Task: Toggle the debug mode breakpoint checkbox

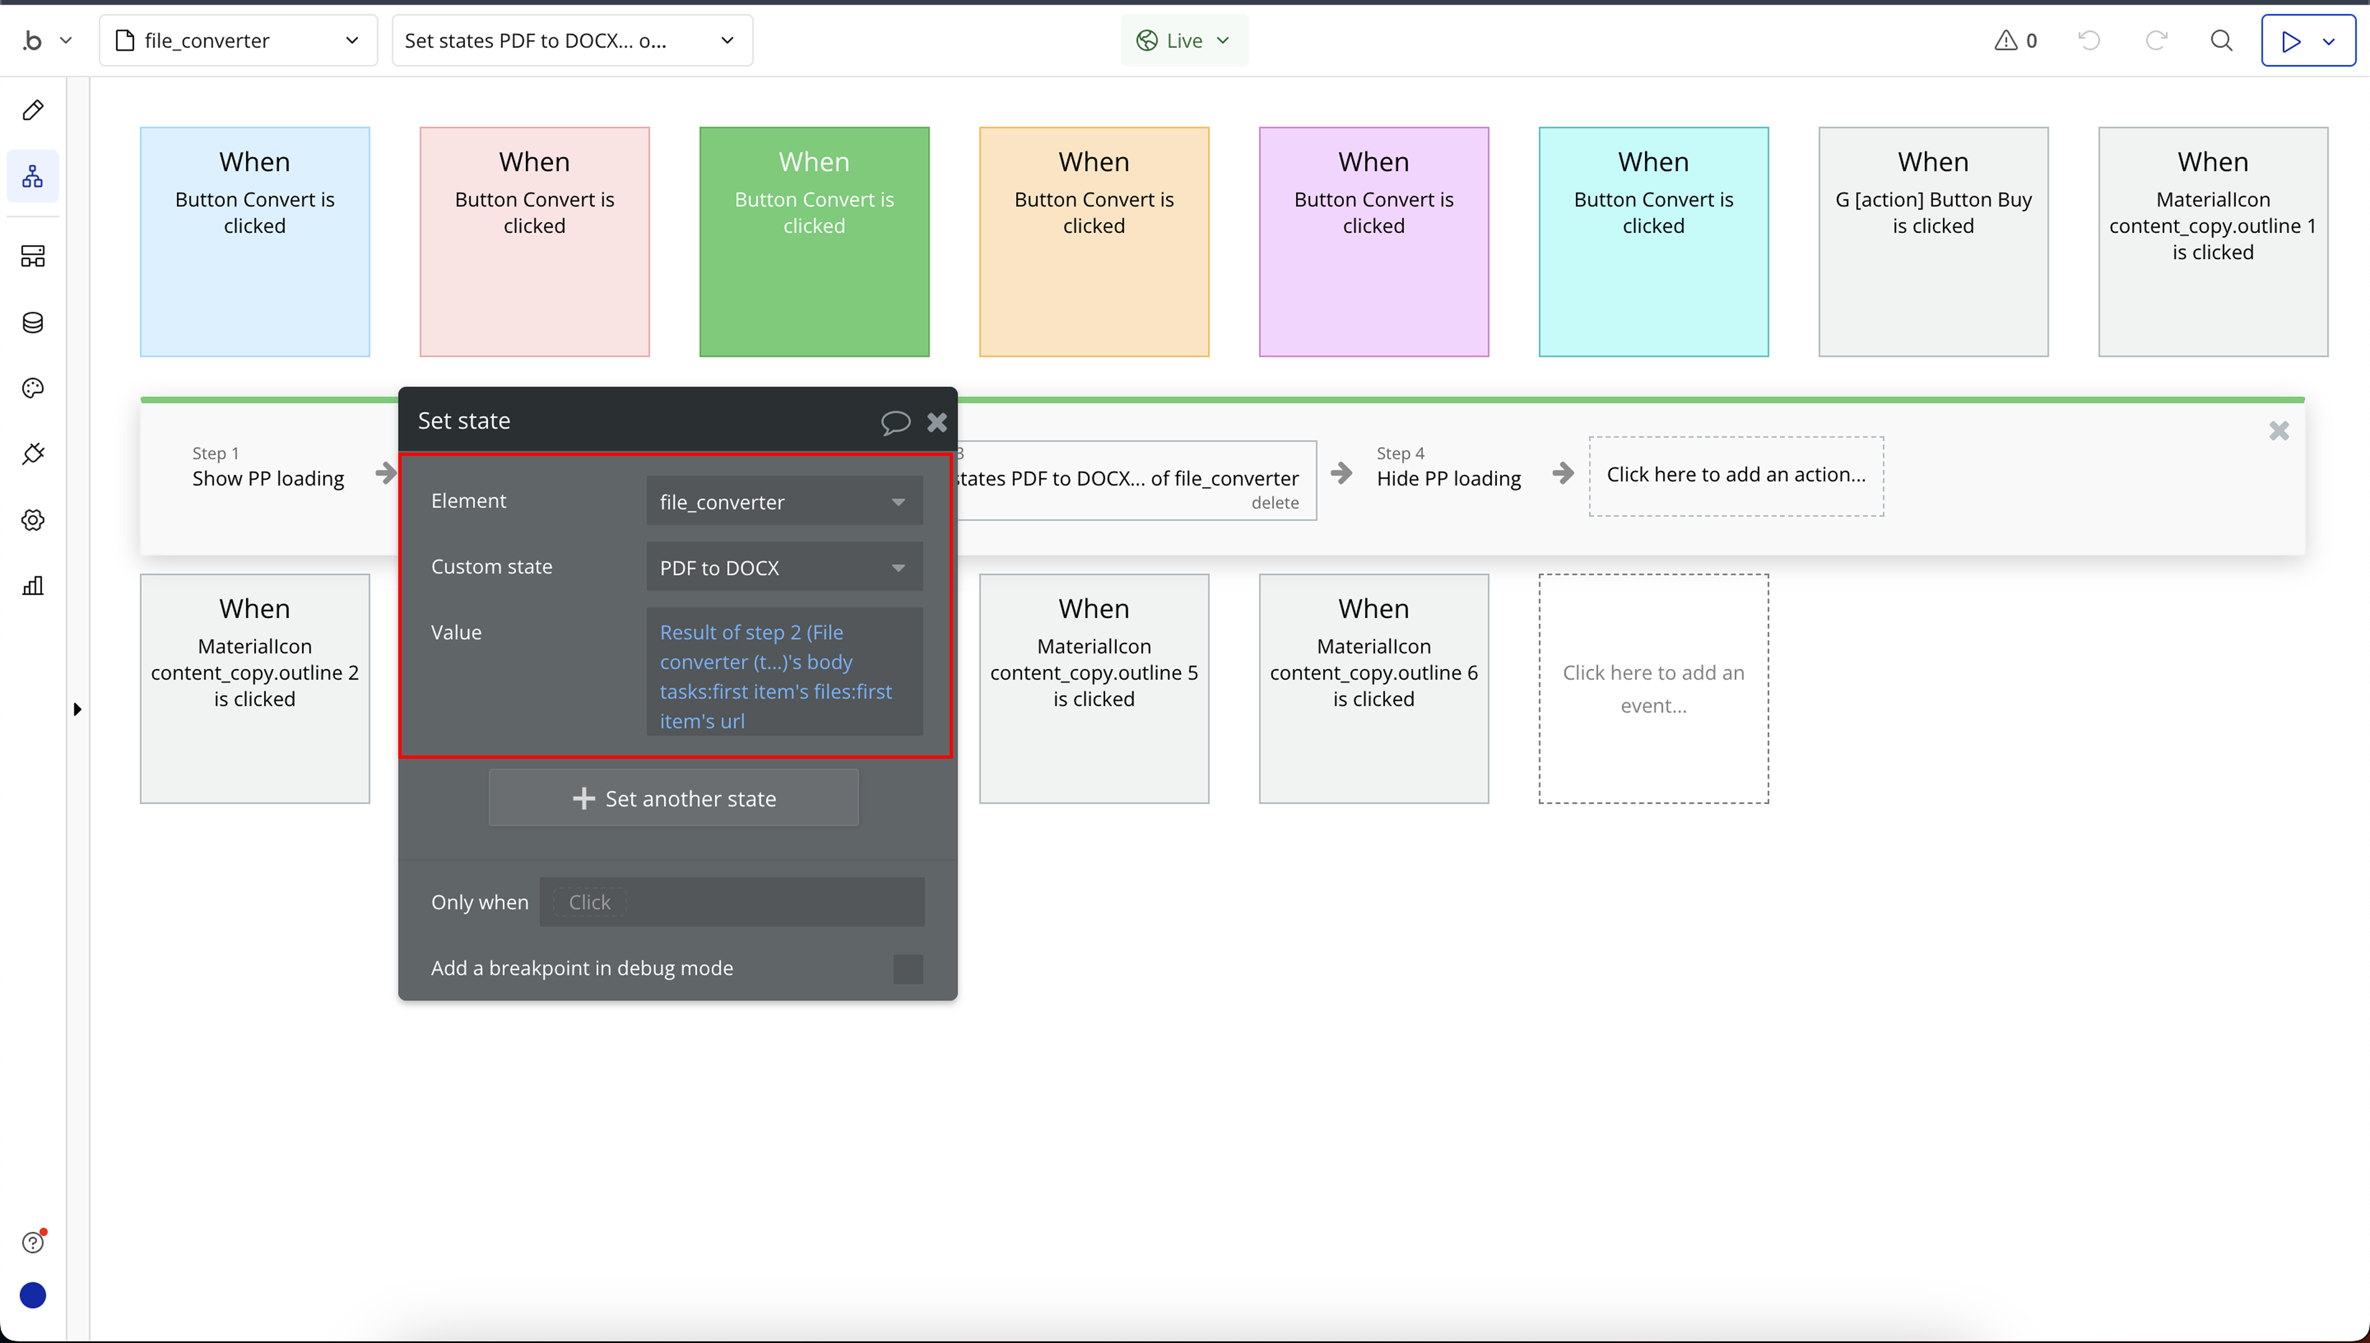Action: pos(907,968)
